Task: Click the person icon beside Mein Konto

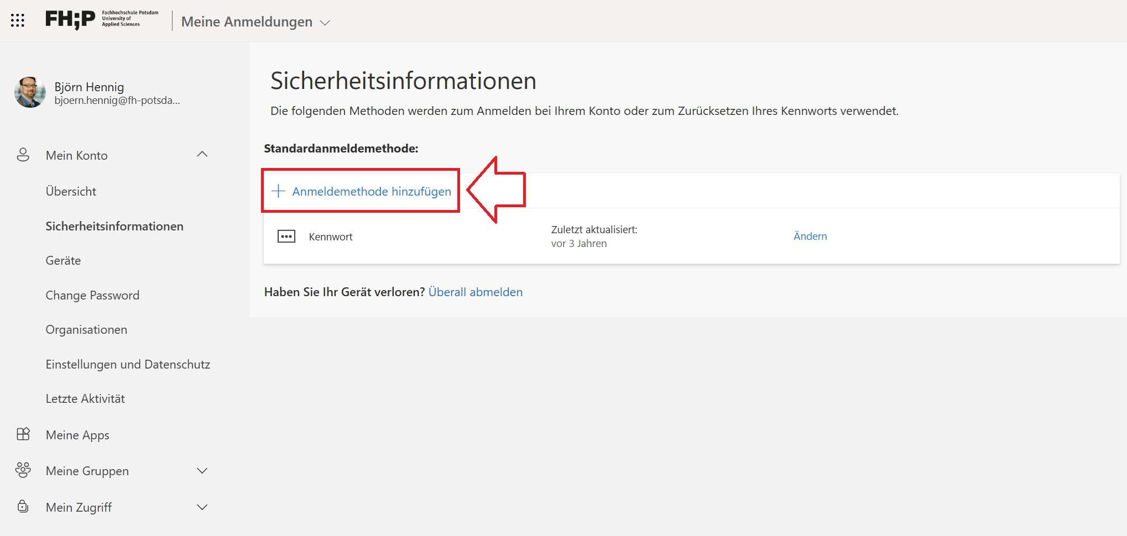Action: pyautogui.click(x=23, y=155)
